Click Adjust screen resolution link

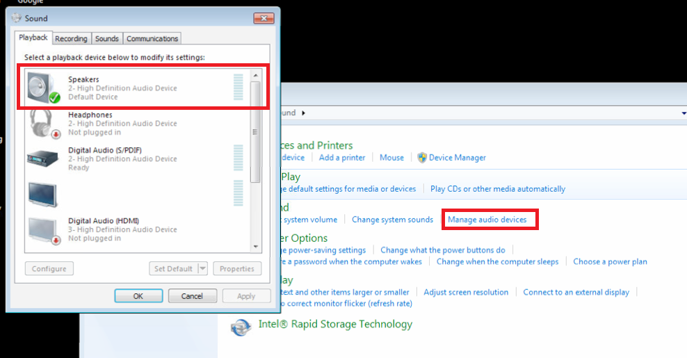tap(466, 293)
